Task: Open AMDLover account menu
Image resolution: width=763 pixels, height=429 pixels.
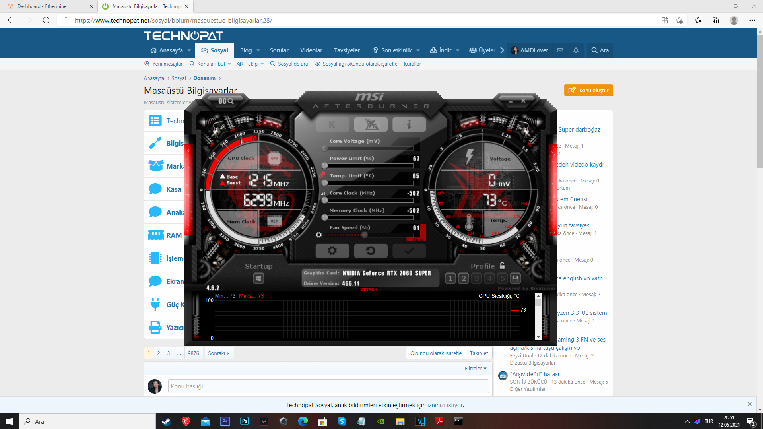Action: 530,50
